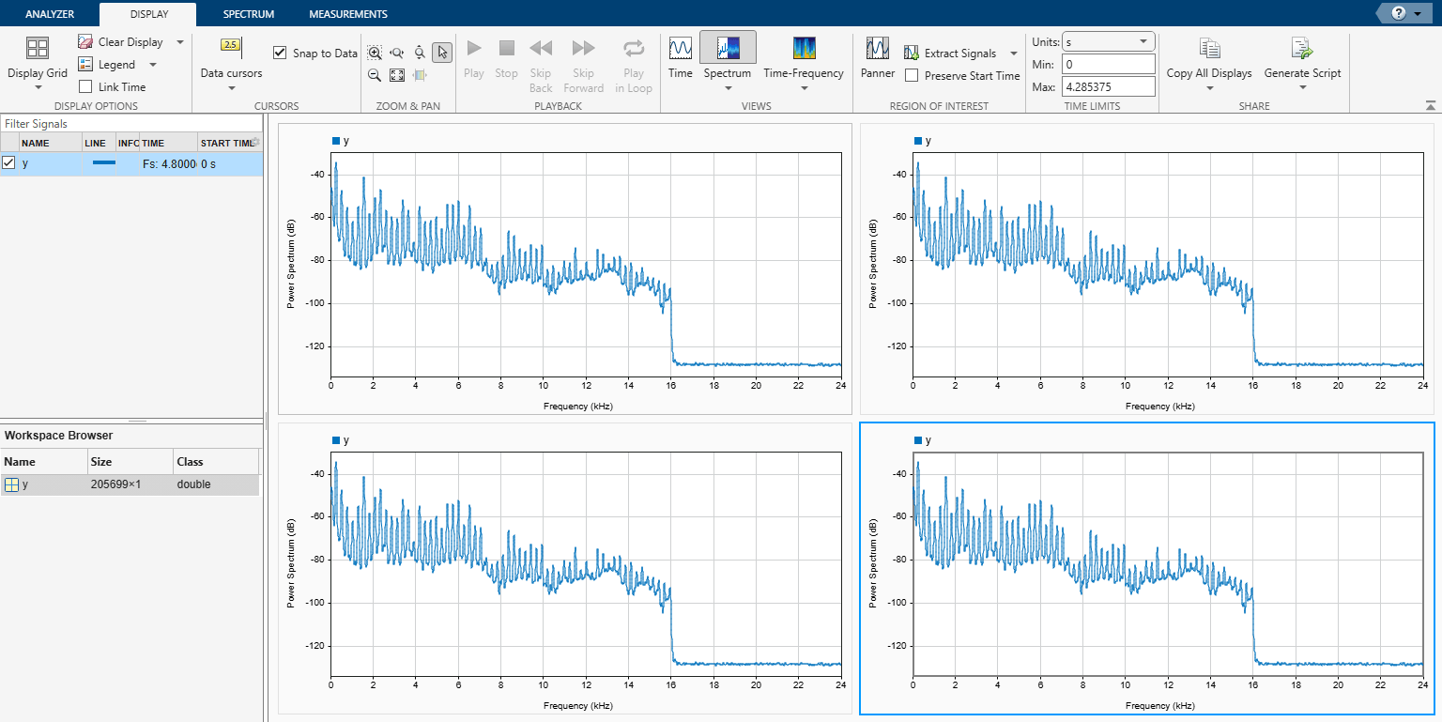Click the Data cursors icon
The width and height of the screenshot is (1442, 722).
231,45
